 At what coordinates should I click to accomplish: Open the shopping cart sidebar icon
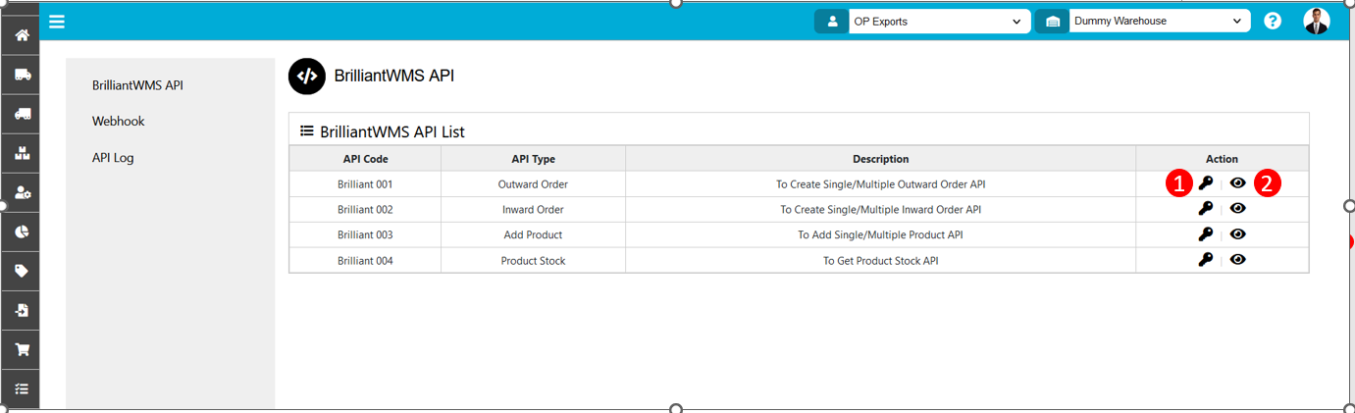click(22, 349)
